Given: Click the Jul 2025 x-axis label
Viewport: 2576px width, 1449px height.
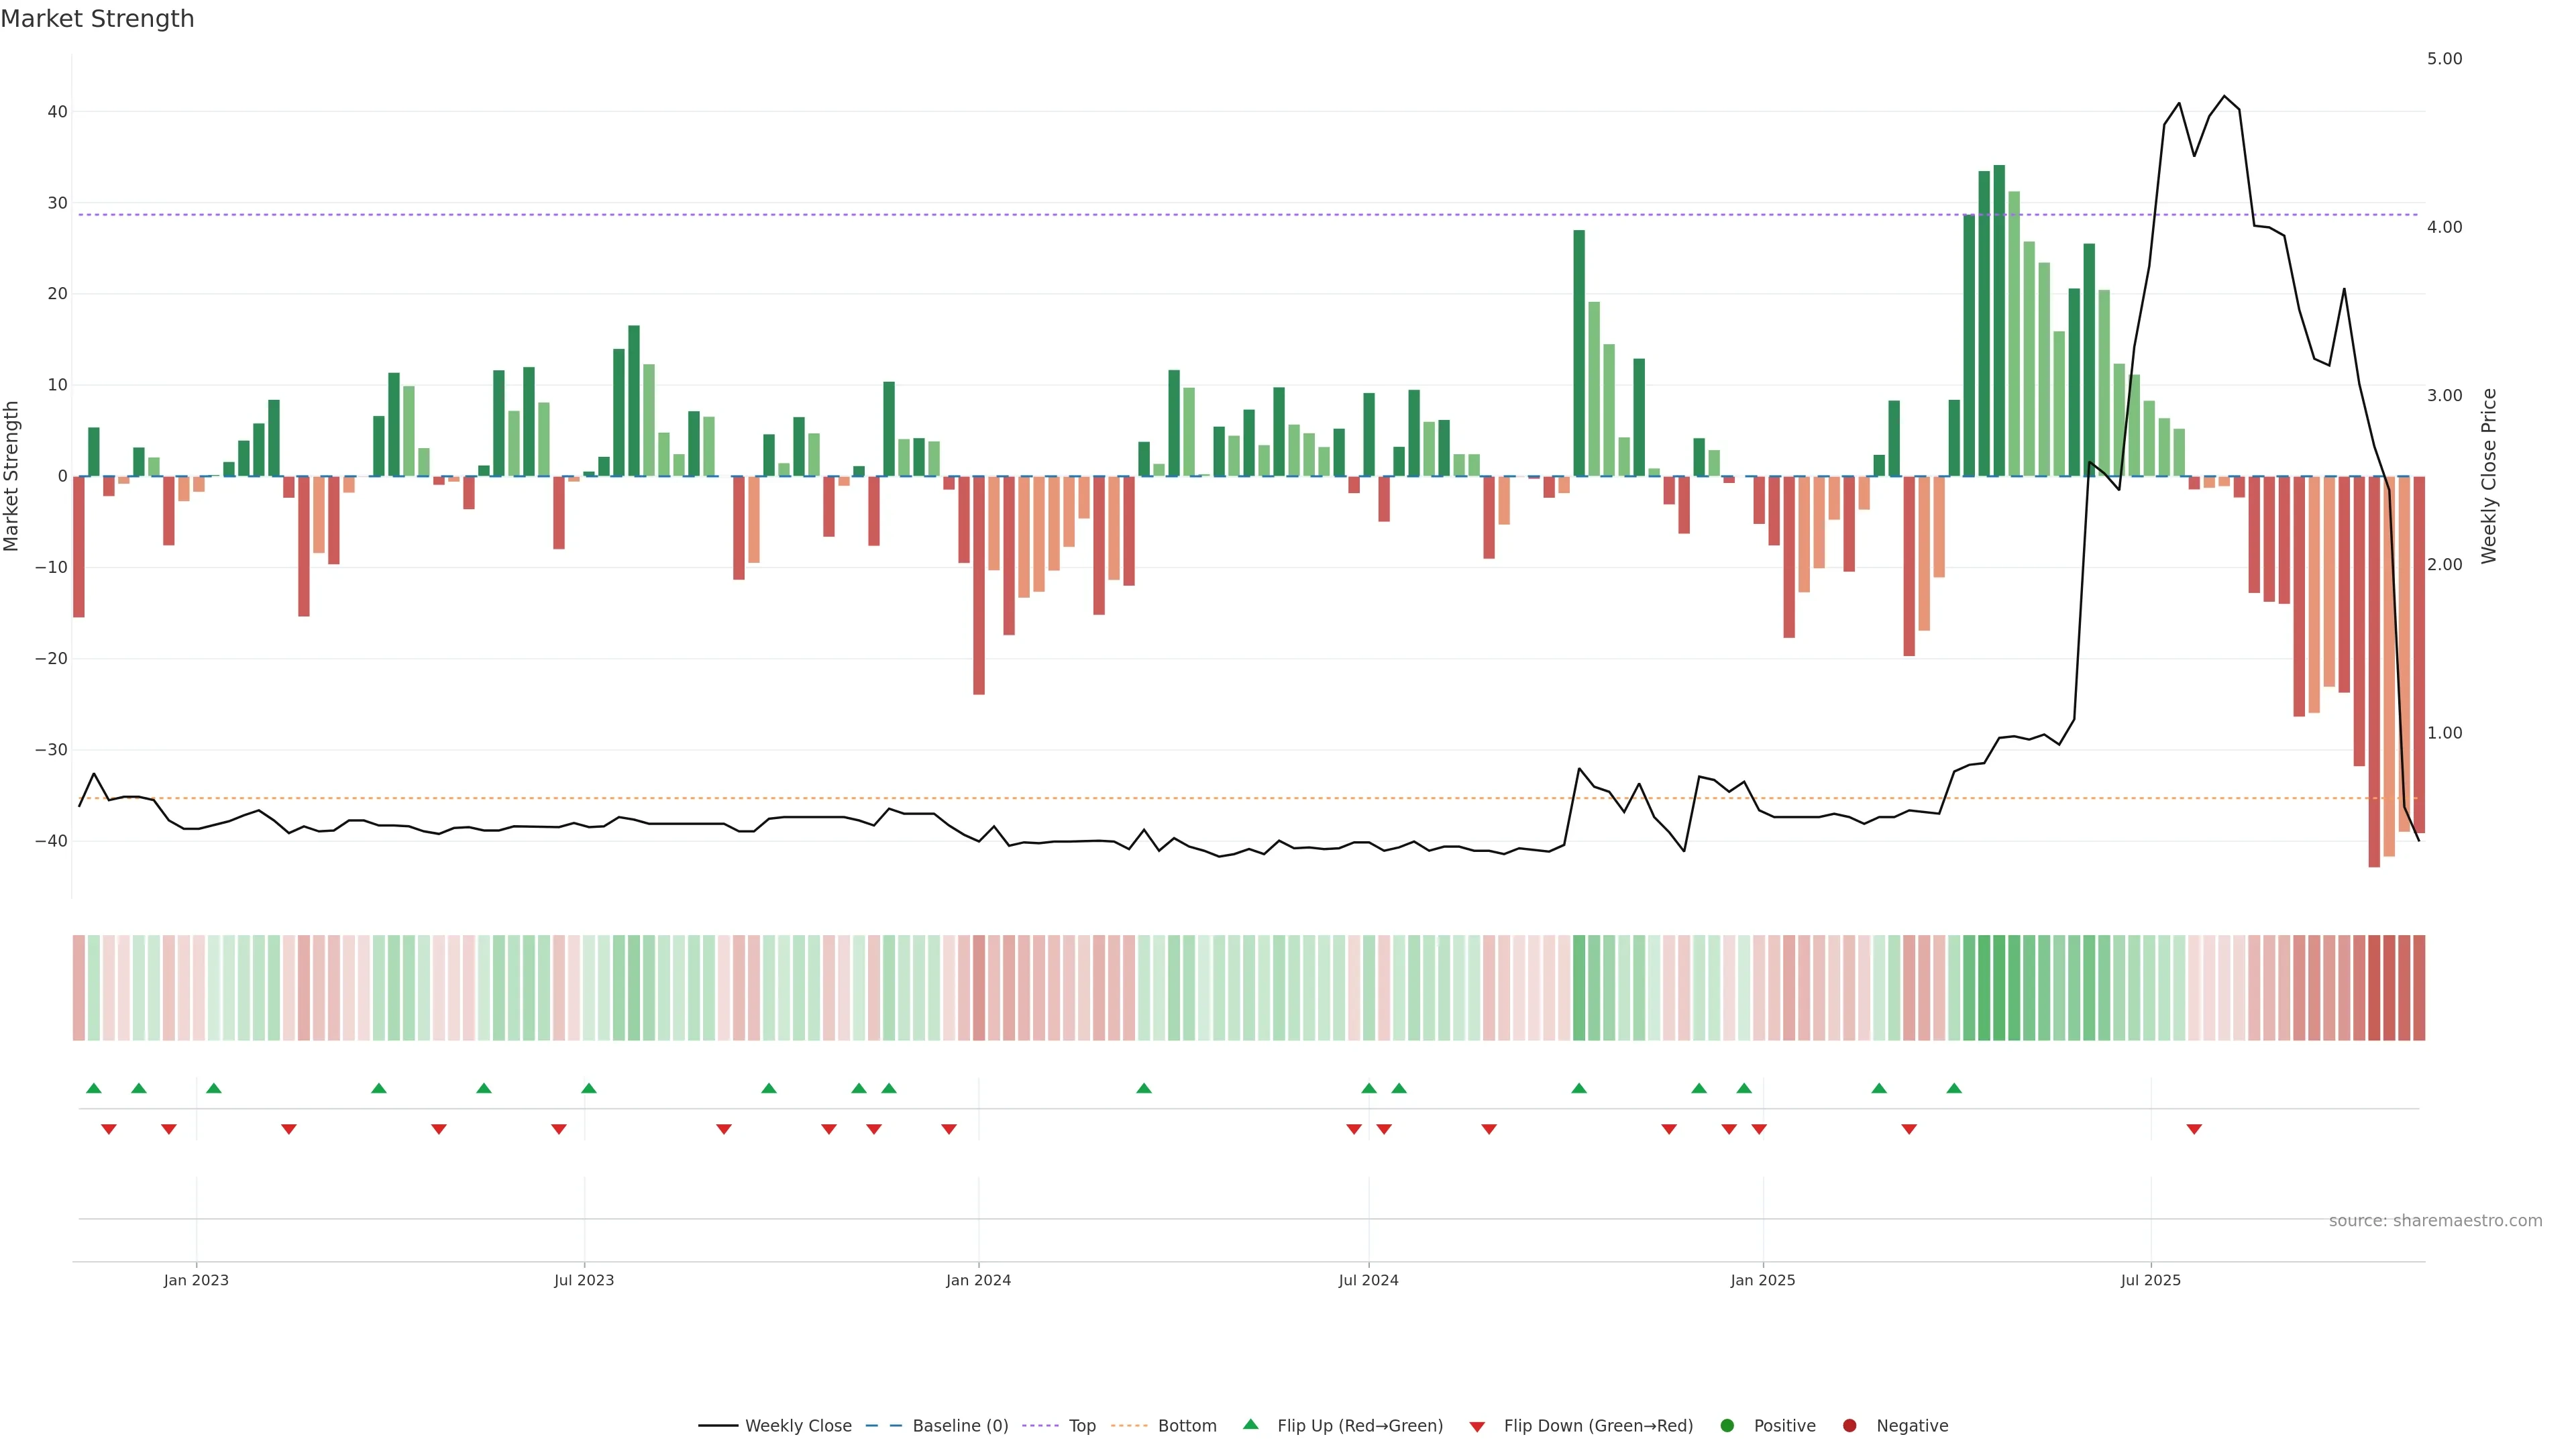Looking at the screenshot, I should coord(2150,1280).
